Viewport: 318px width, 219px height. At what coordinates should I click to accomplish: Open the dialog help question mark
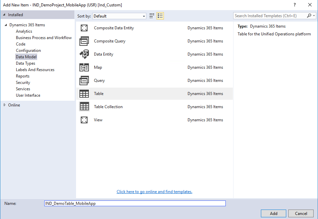click(294, 5)
